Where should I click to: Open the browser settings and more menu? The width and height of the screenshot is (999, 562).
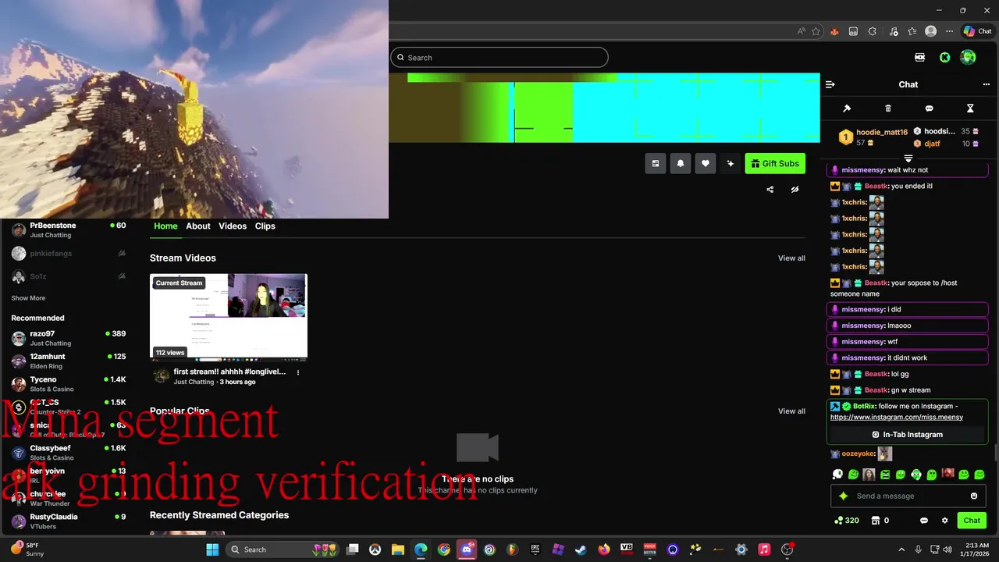[x=949, y=31]
